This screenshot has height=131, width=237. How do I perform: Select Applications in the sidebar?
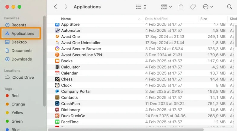21,34
